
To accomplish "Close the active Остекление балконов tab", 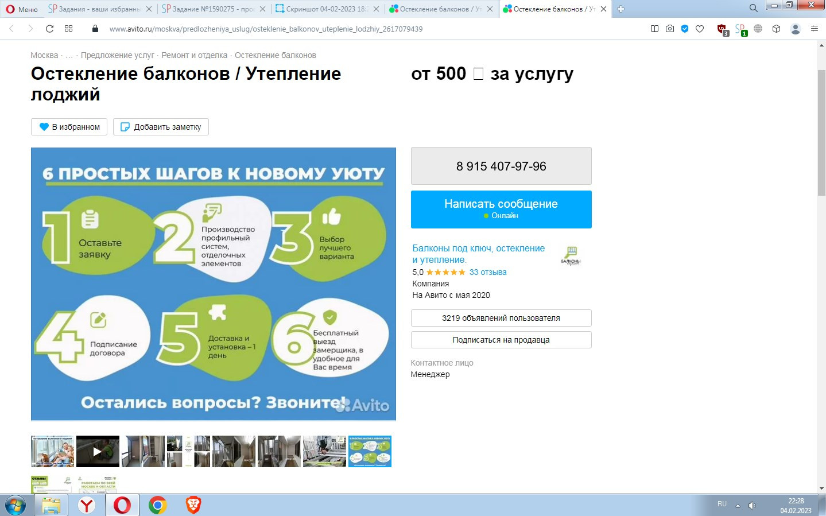I will tap(604, 9).
